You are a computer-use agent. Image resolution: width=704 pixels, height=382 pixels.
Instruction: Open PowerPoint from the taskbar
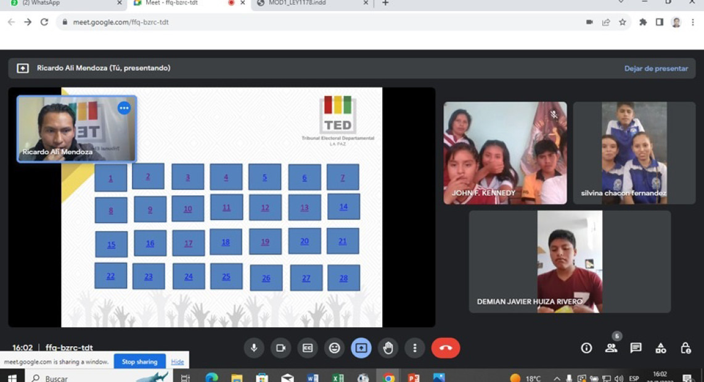[x=413, y=377]
